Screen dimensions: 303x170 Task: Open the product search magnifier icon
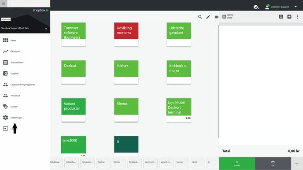click(200, 17)
